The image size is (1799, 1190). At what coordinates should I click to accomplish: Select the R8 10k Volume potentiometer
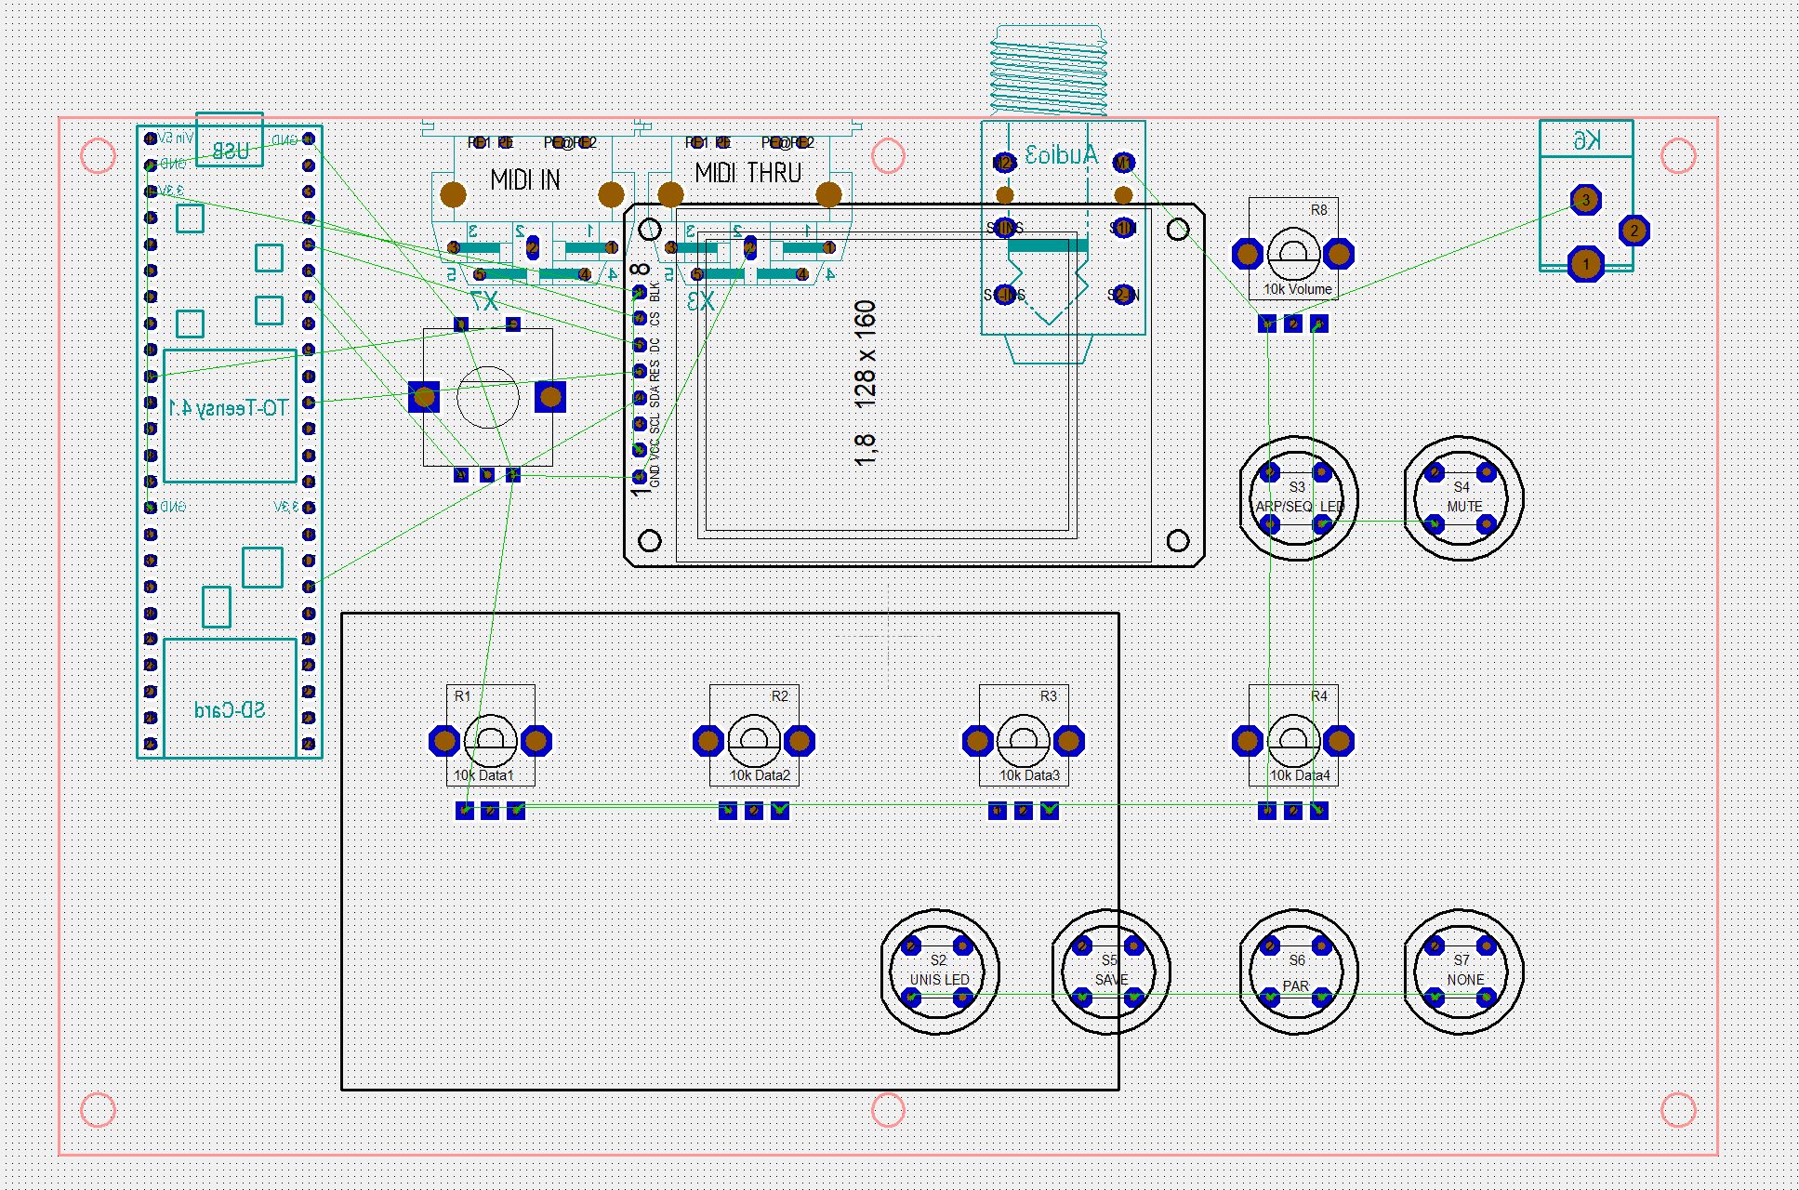(x=1293, y=253)
